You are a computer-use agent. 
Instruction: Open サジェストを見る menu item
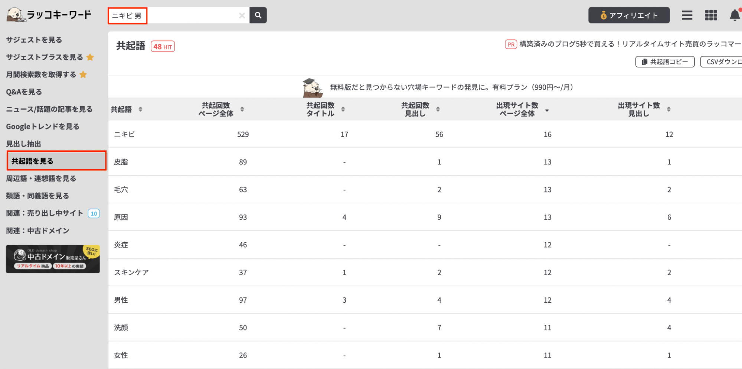[34, 40]
